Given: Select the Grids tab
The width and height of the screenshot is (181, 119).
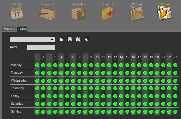Looking at the screenshot, I should (23, 29).
